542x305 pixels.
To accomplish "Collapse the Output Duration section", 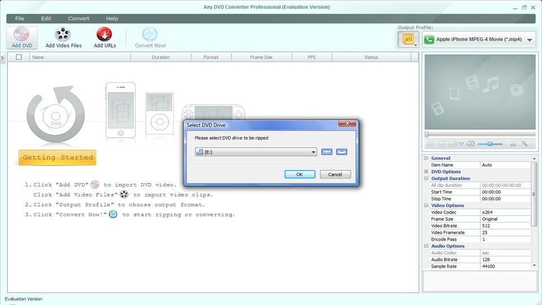I will coord(426,178).
